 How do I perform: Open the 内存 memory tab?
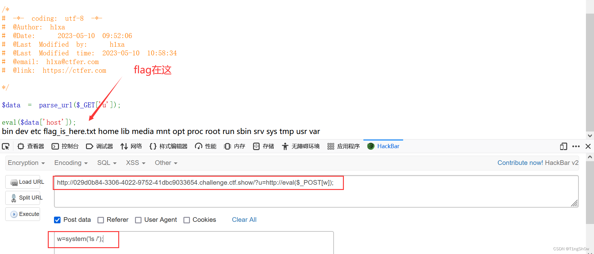tap(235, 146)
